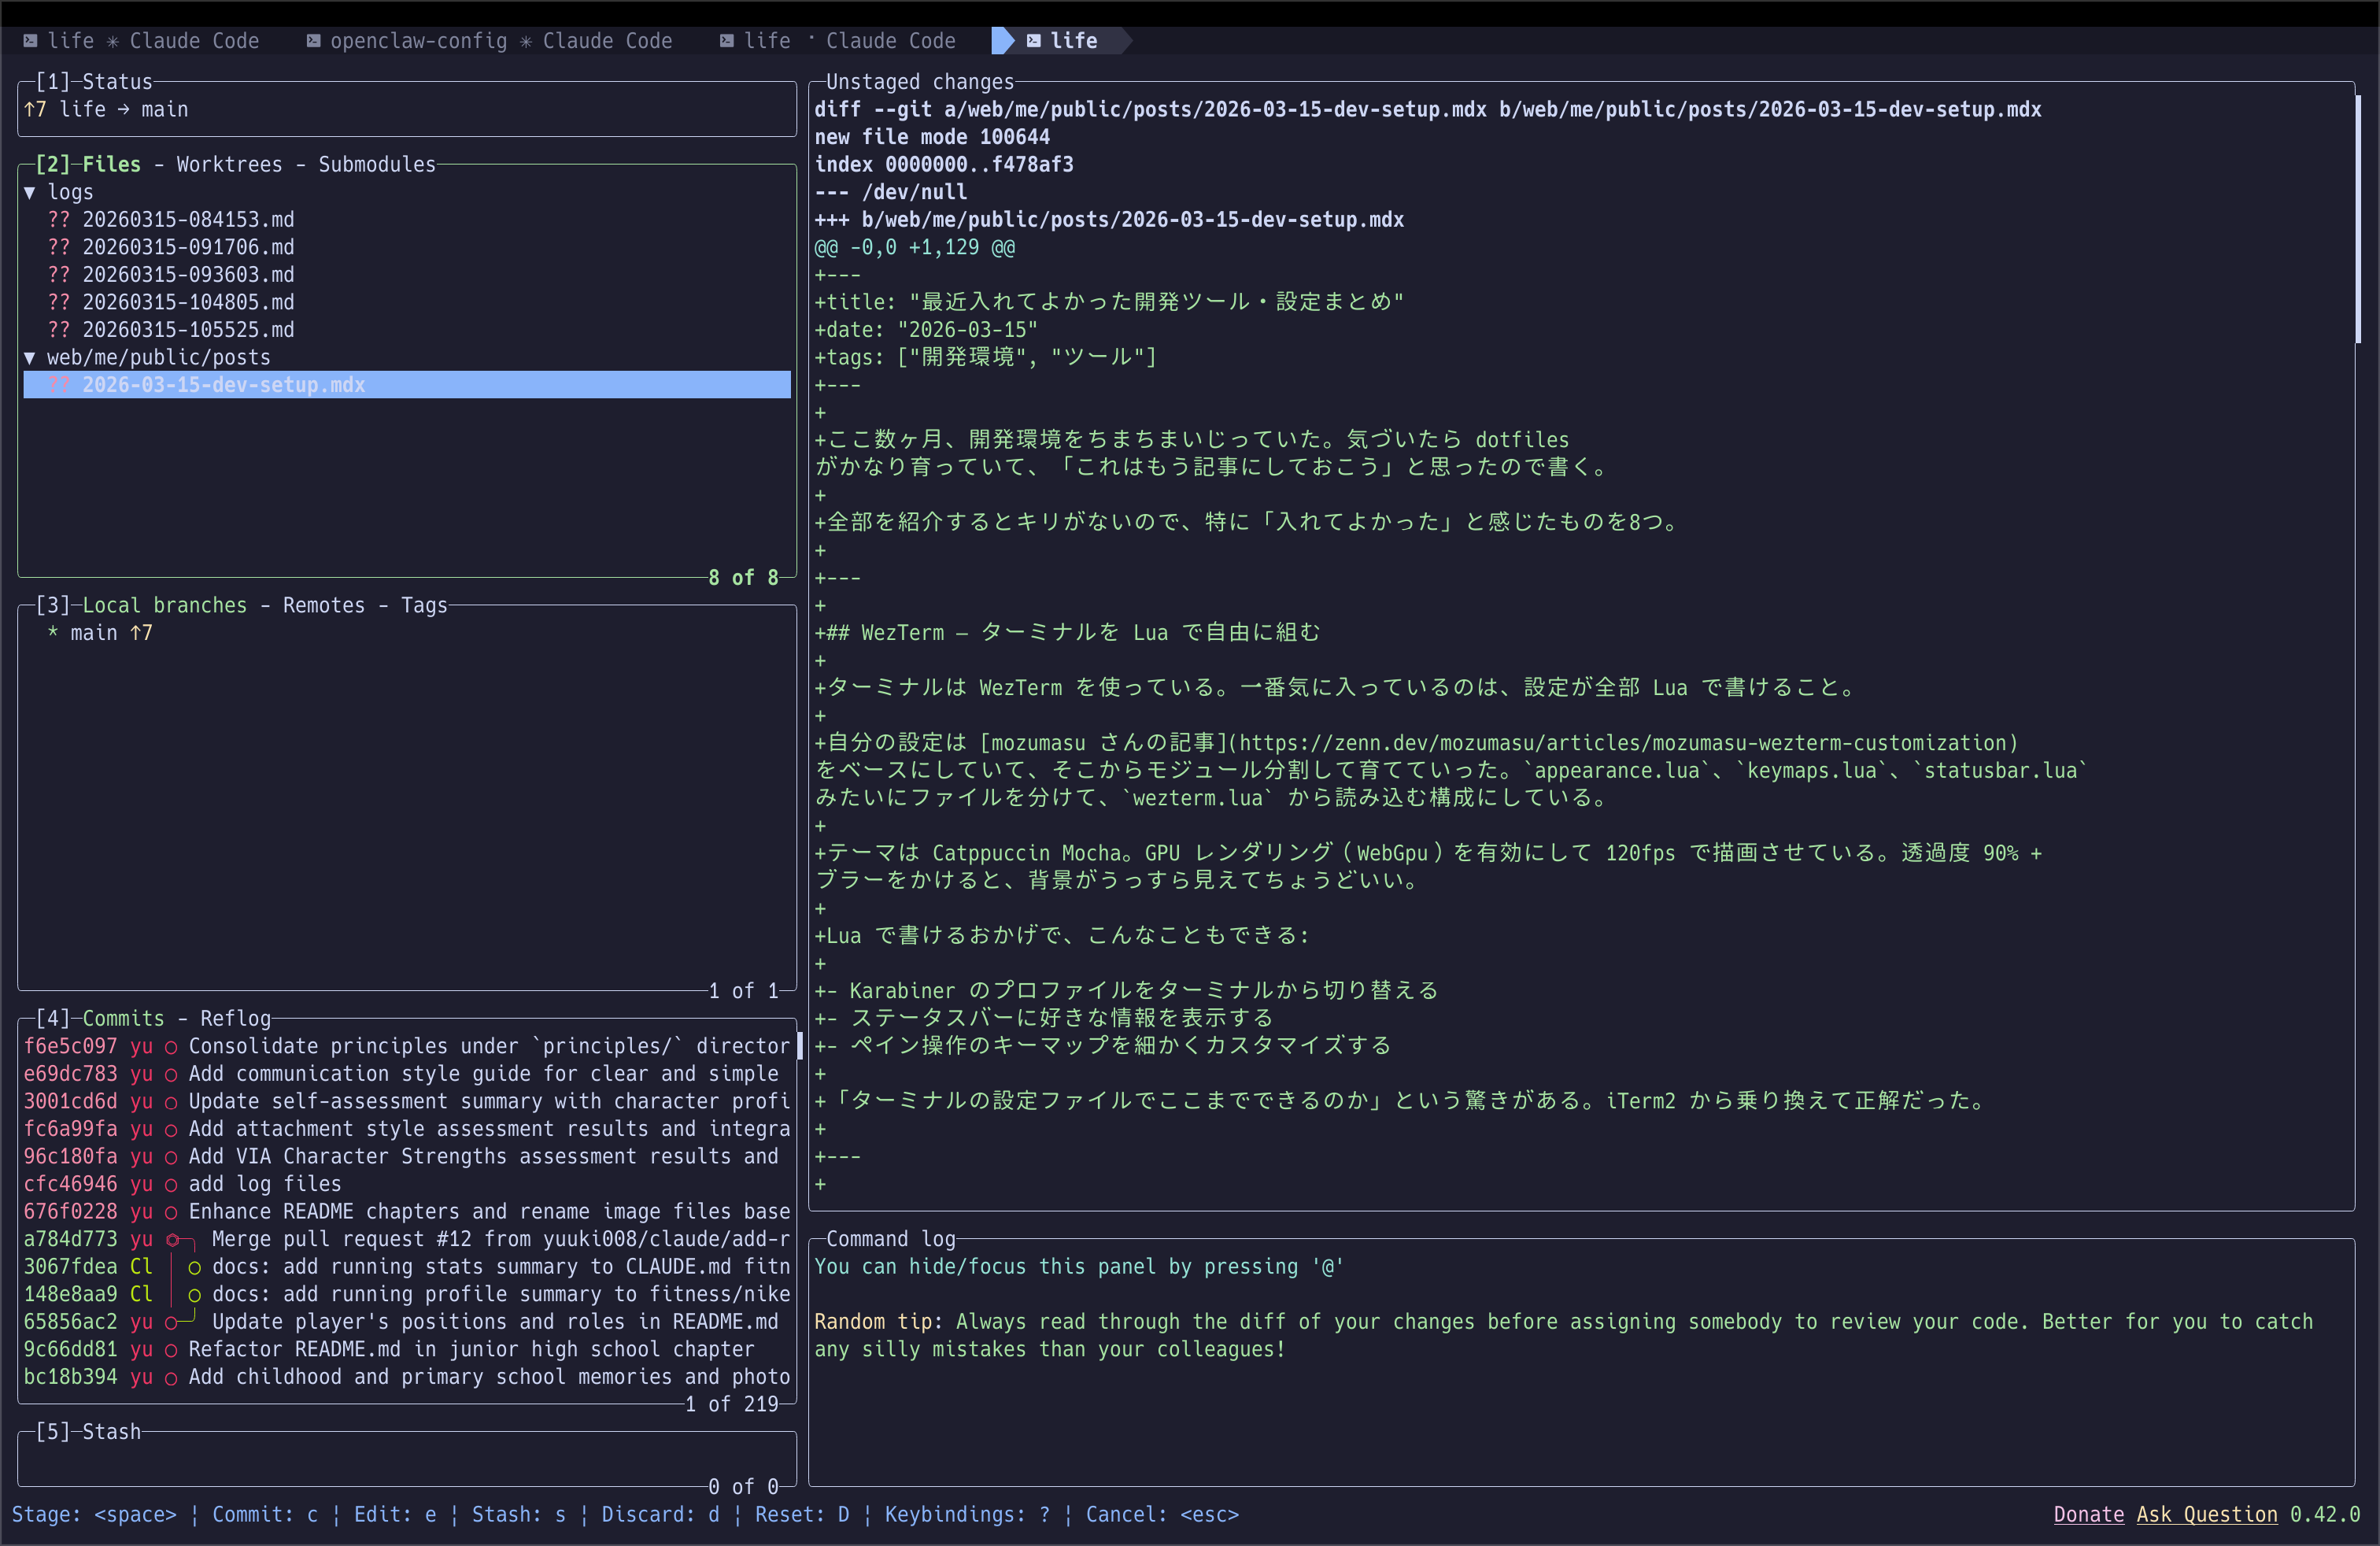
Task: Collapse the web/me/public/posts folder arrow
Action: tap(30, 357)
